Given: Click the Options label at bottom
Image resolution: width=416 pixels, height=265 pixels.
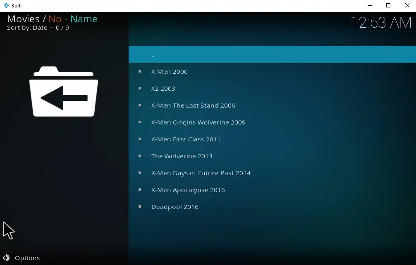Looking at the screenshot, I should pyautogui.click(x=27, y=258).
